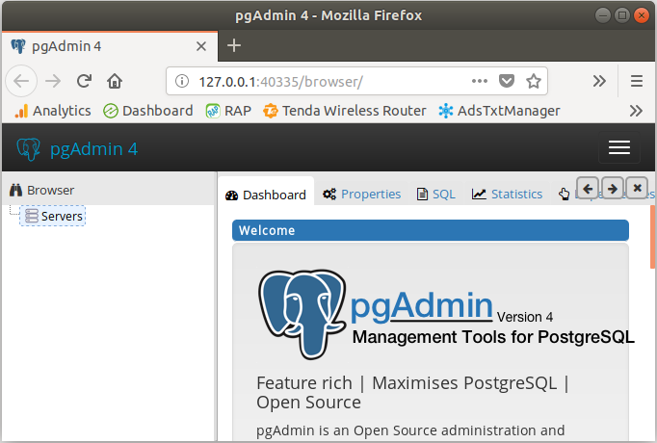Click the pgAdmin link in welcome banner

click(x=421, y=306)
